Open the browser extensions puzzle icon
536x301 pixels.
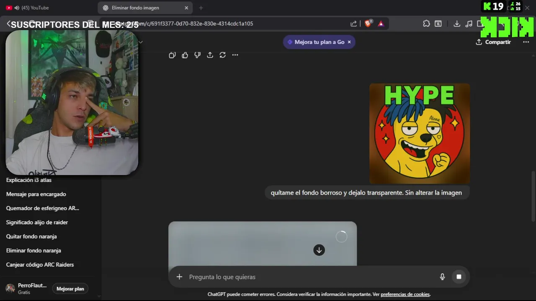(426, 24)
